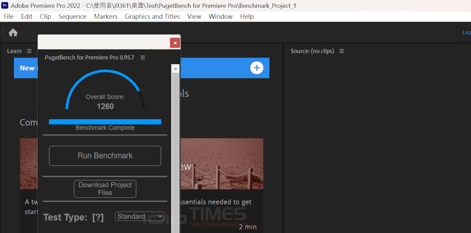Open the View menu

(194, 17)
